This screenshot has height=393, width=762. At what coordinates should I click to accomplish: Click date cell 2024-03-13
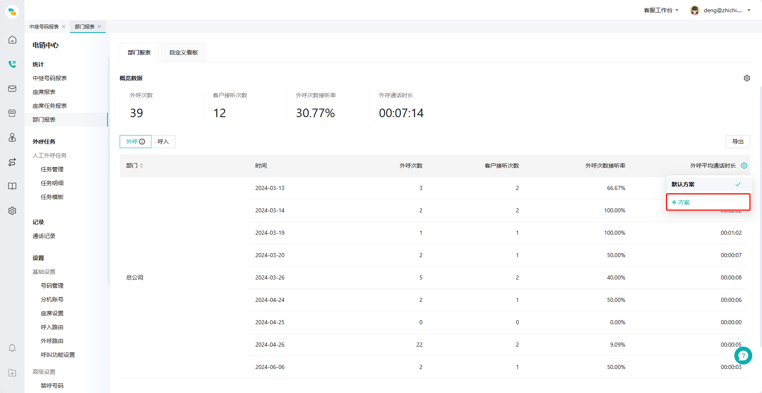tap(270, 188)
